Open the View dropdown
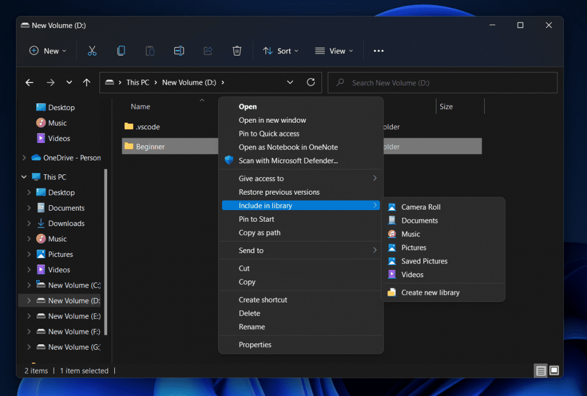587x396 pixels. point(334,51)
